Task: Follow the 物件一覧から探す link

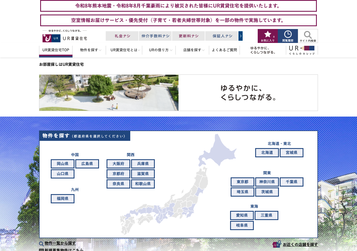Action: pos(60,243)
